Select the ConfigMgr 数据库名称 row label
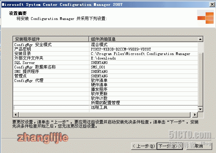The height and width of the screenshot is (153, 216). point(35,67)
